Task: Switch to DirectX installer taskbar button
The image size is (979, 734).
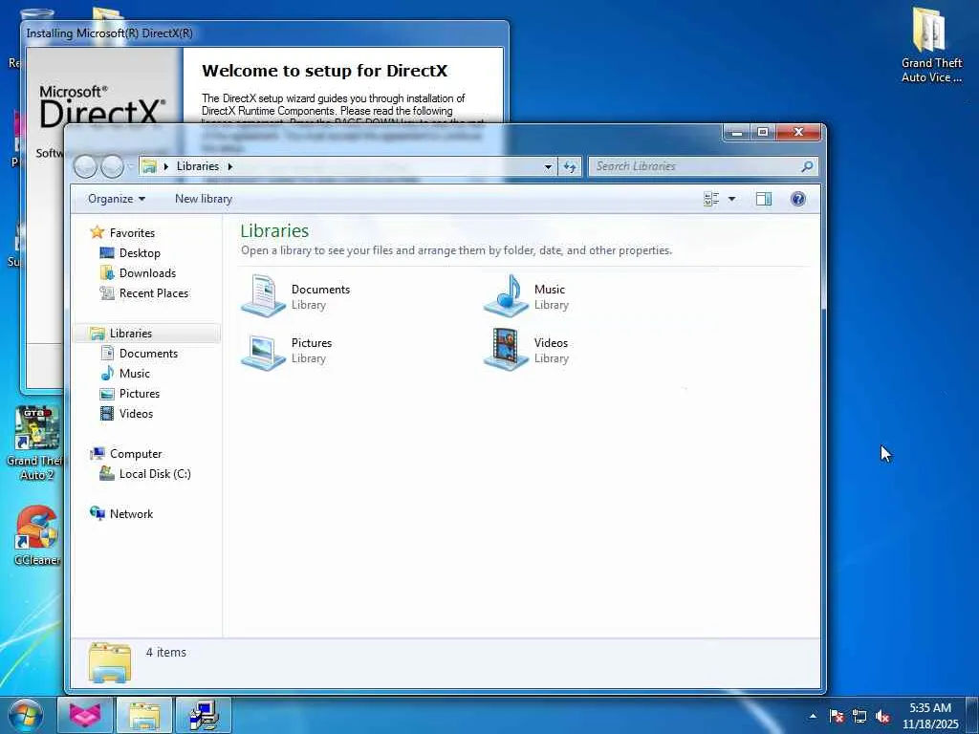Action: [x=204, y=715]
